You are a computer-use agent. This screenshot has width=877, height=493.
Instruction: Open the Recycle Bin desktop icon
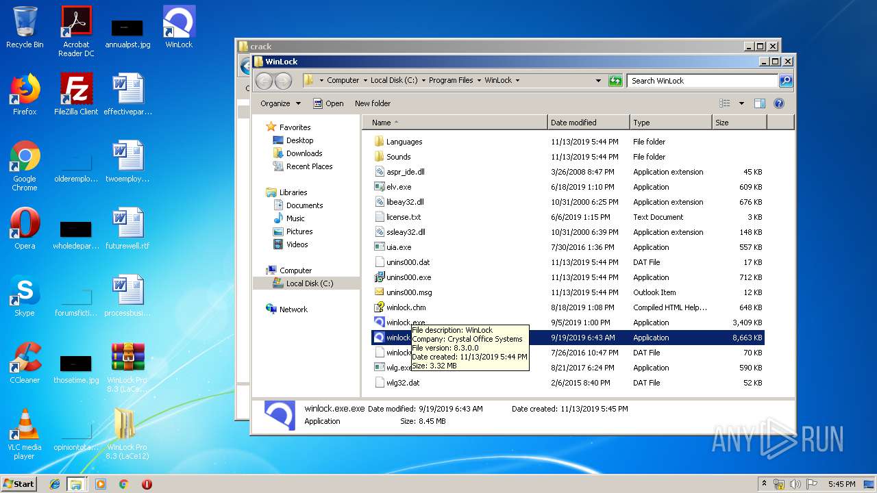click(x=25, y=27)
